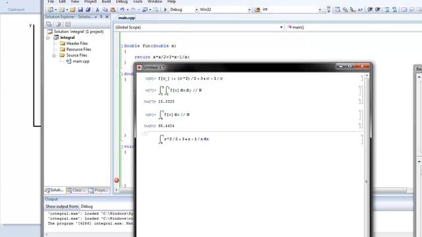Toggle the red breakpoint in the editor margin
The width and height of the screenshot is (422, 237).
pyautogui.click(x=117, y=180)
